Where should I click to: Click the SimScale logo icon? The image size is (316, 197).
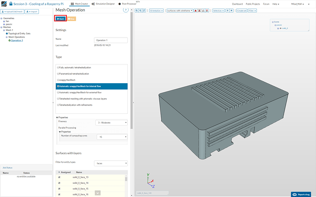point(4,3)
